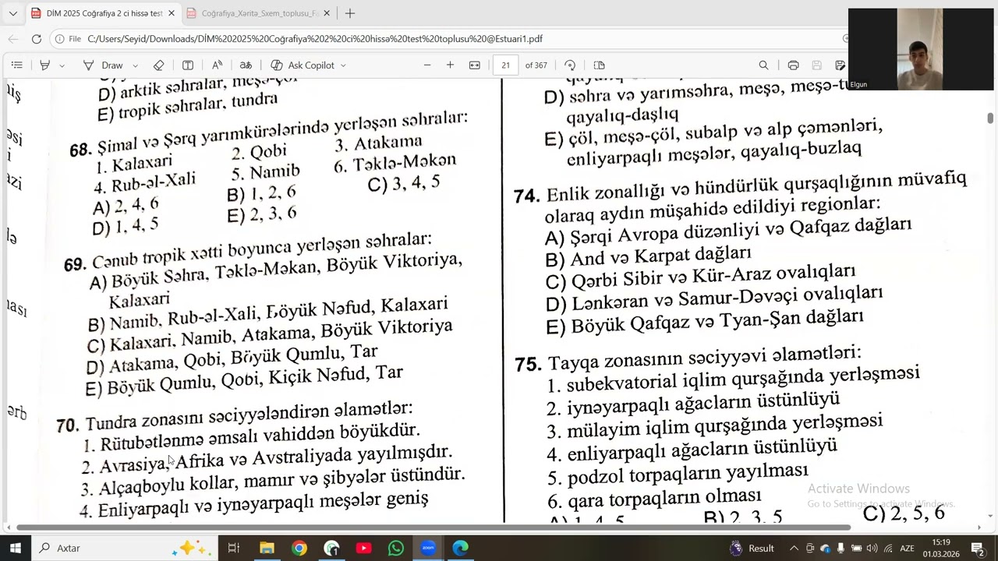Print the PDF document

tap(793, 65)
